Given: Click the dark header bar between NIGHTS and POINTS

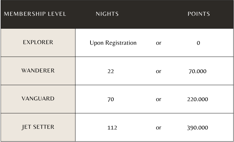Looking at the screenshot, I should (x=153, y=14).
